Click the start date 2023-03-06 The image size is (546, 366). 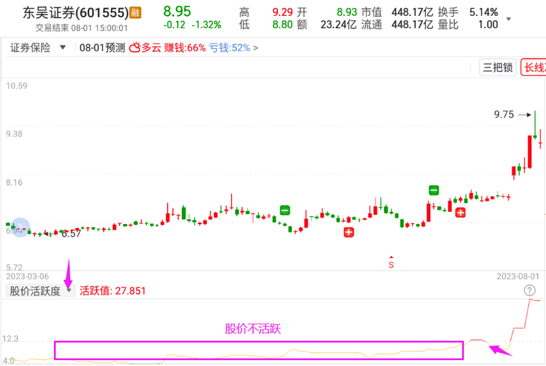pyautogui.click(x=27, y=277)
